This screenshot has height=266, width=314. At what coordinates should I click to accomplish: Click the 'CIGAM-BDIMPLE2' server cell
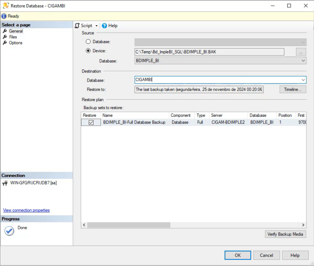[228, 122]
